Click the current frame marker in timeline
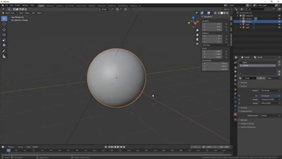 (x=8, y=150)
